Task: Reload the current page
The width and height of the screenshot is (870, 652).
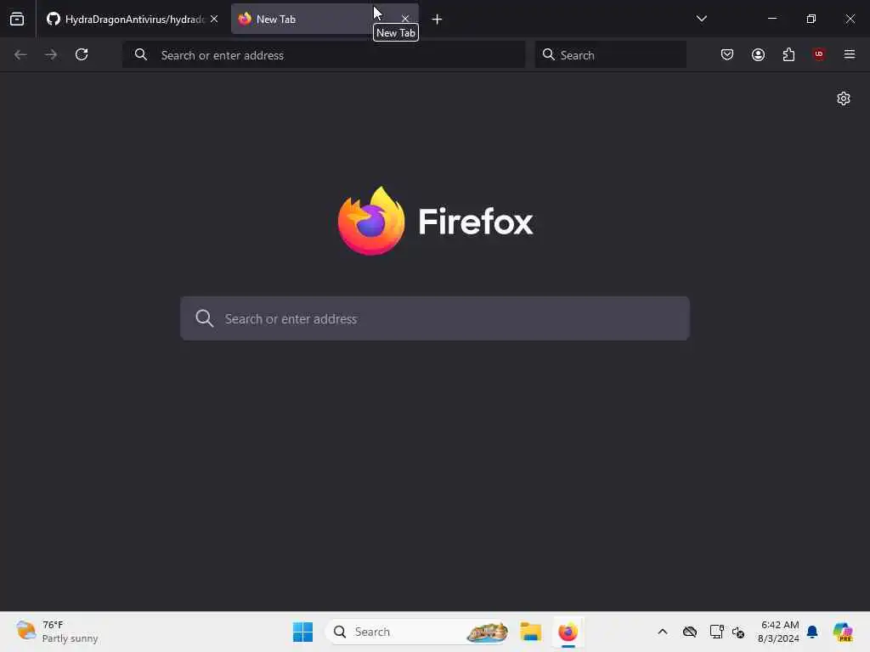Action: coord(82,54)
